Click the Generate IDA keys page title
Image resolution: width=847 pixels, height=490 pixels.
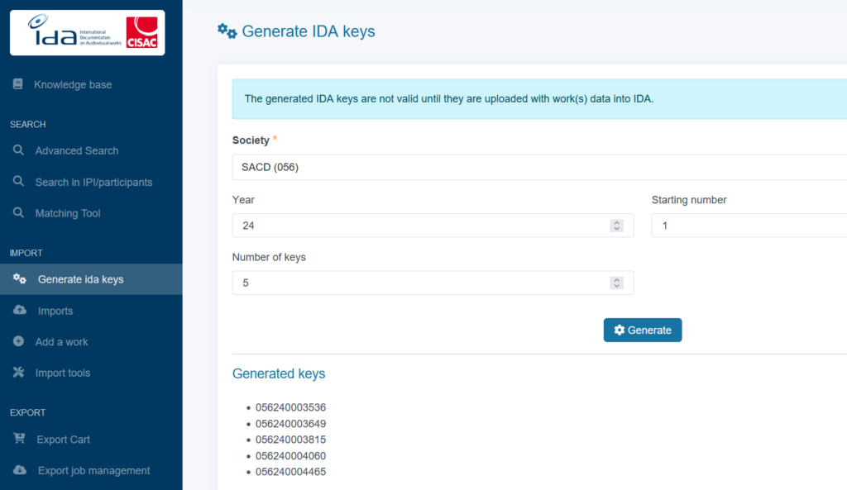pos(309,31)
